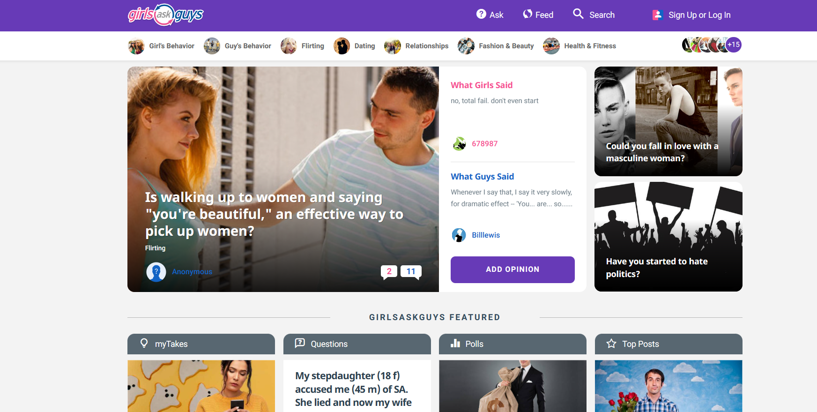
Task: Open the Health & Fitness category
Action: pyautogui.click(x=579, y=46)
